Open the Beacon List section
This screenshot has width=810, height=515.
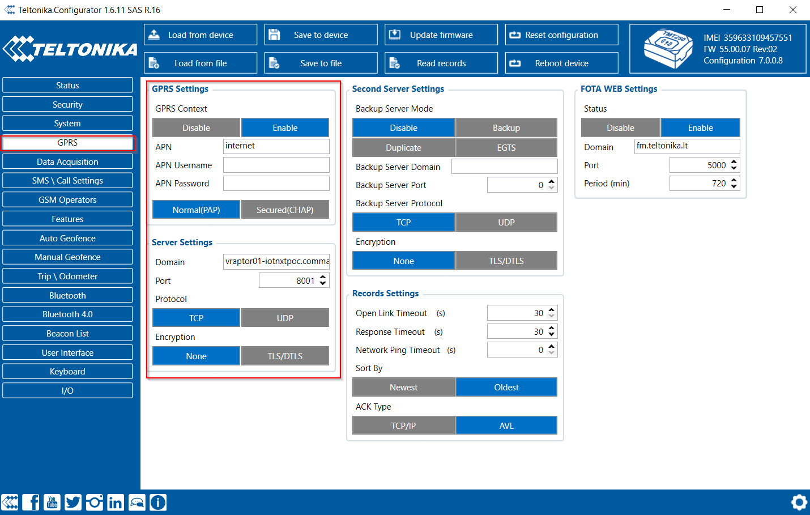click(x=67, y=333)
